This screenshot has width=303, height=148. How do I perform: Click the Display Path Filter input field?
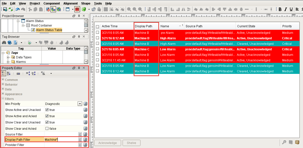[x=61, y=139]
